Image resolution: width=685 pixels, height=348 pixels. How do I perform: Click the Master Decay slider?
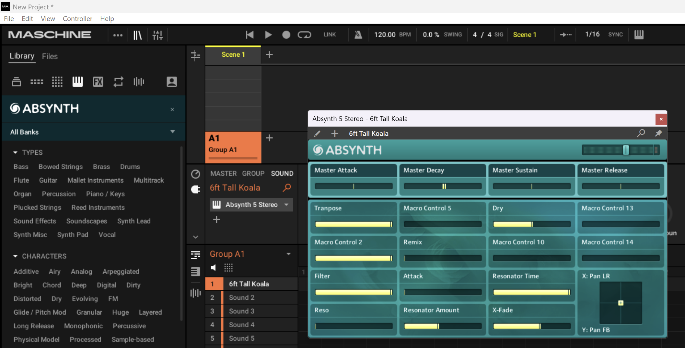(443, 186)
